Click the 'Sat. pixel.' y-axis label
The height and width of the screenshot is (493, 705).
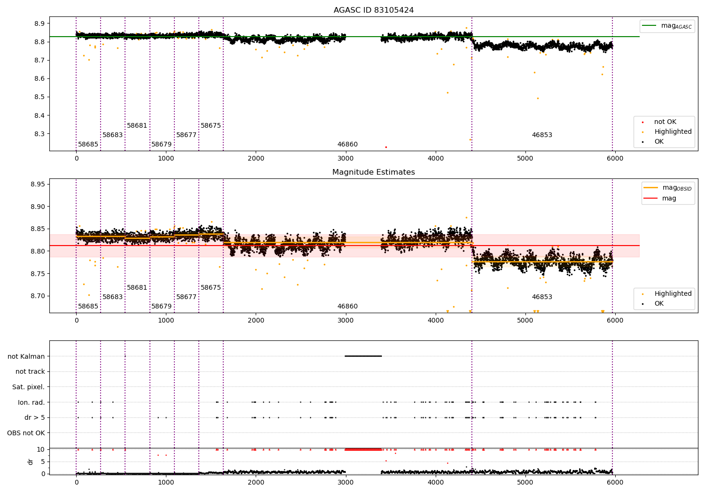pos(29,387)
